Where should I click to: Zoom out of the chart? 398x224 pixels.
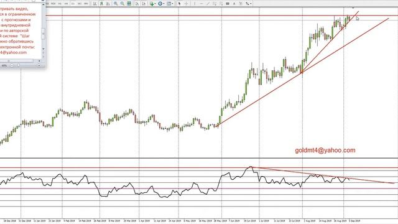point(123,4)
